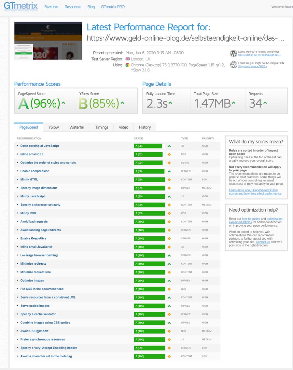Image resolution: width=293 pixels, height=370 pixels.
Task: Open the 'Contact us' link
Action: 263,242
